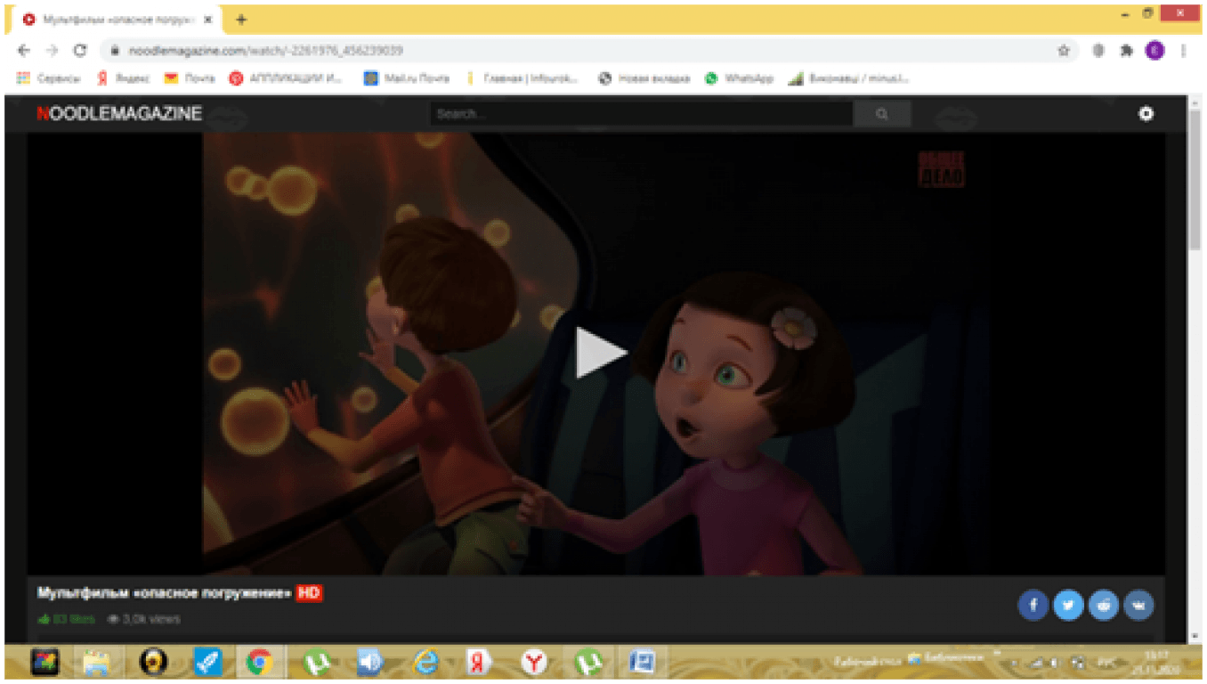Open a new browser tab

pyautogui.click(x=241, y=20)
